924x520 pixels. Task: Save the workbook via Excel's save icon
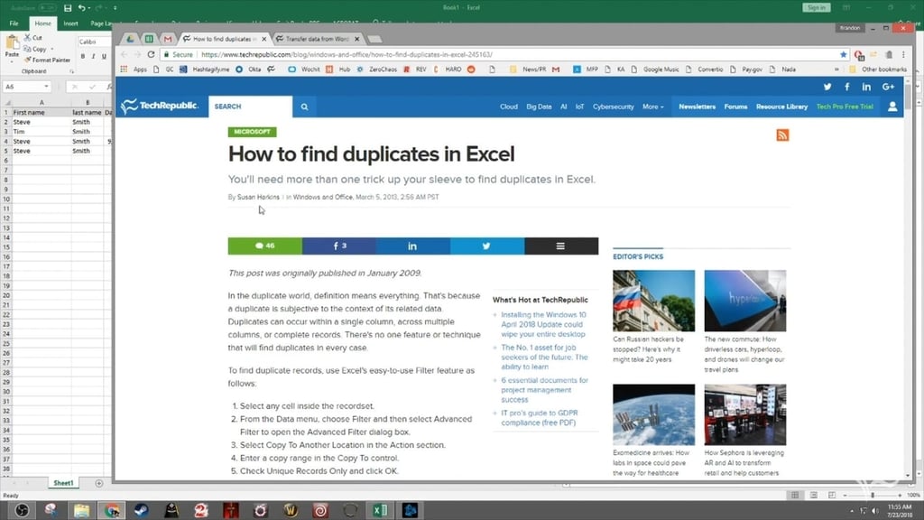coord(67,7)
